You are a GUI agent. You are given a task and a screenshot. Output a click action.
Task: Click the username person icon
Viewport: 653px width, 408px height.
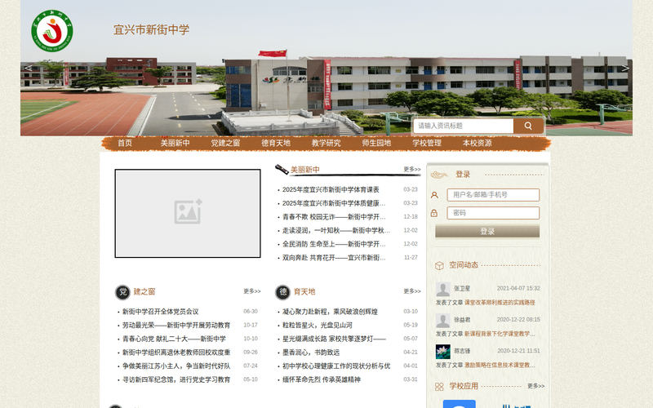[x=434, y=195]
